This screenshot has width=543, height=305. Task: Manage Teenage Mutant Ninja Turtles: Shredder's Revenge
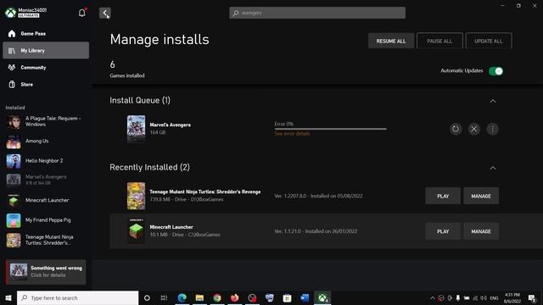click(x=481, y=196)
